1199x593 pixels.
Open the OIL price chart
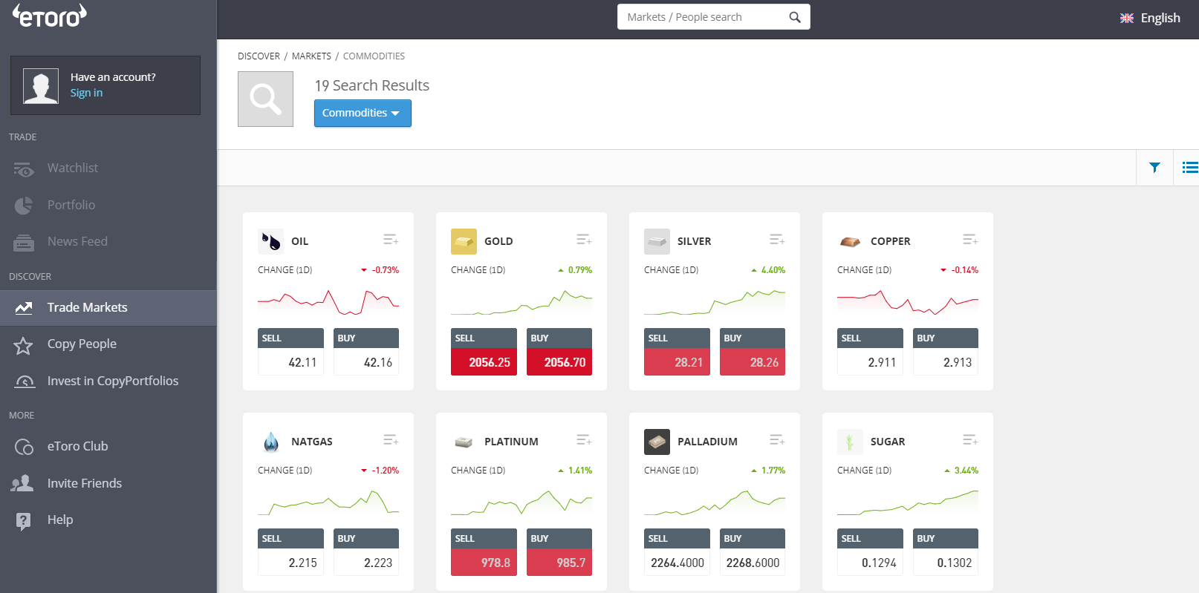(x=328, y=302)
